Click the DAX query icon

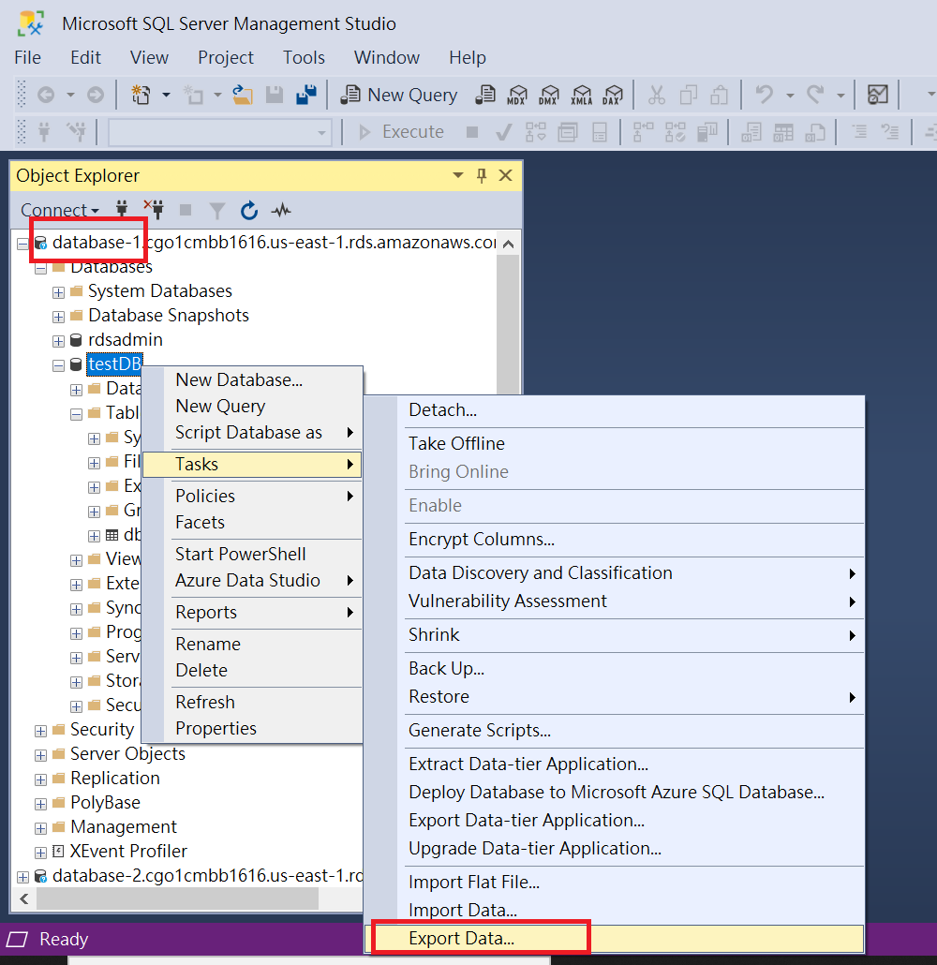tap(613, 95)
